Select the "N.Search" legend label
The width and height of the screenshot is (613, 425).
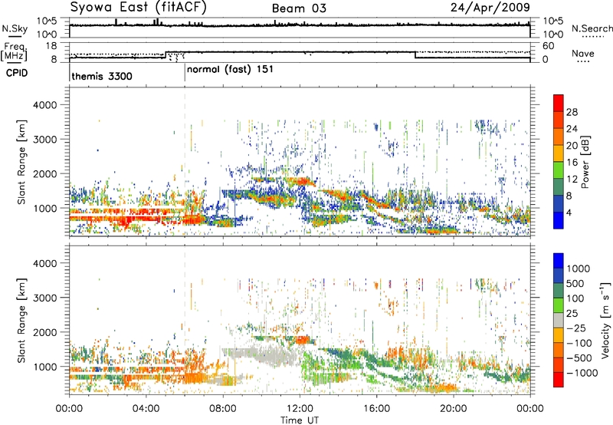[592, 28]
